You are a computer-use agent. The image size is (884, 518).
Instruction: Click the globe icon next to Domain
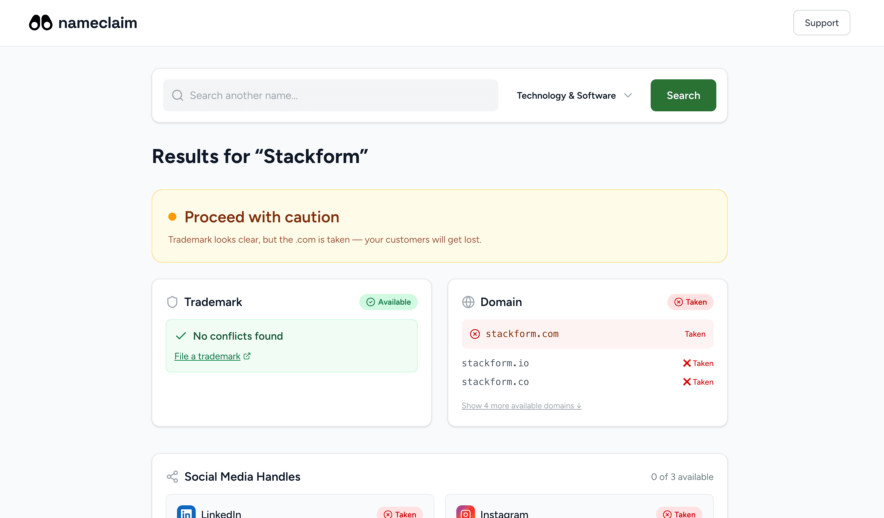pos(468,302)
